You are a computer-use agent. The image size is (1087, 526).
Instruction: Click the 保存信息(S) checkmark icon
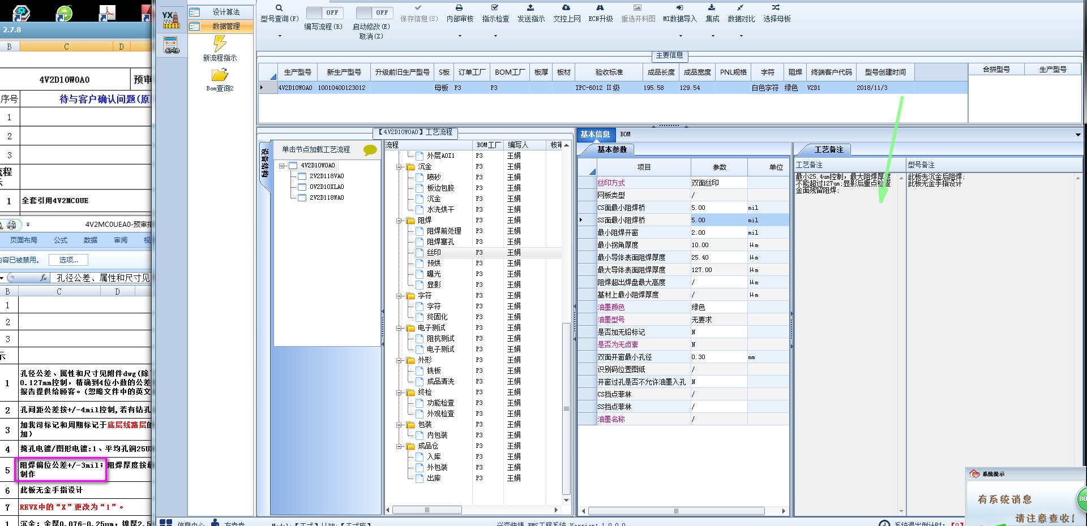(418, 8)
